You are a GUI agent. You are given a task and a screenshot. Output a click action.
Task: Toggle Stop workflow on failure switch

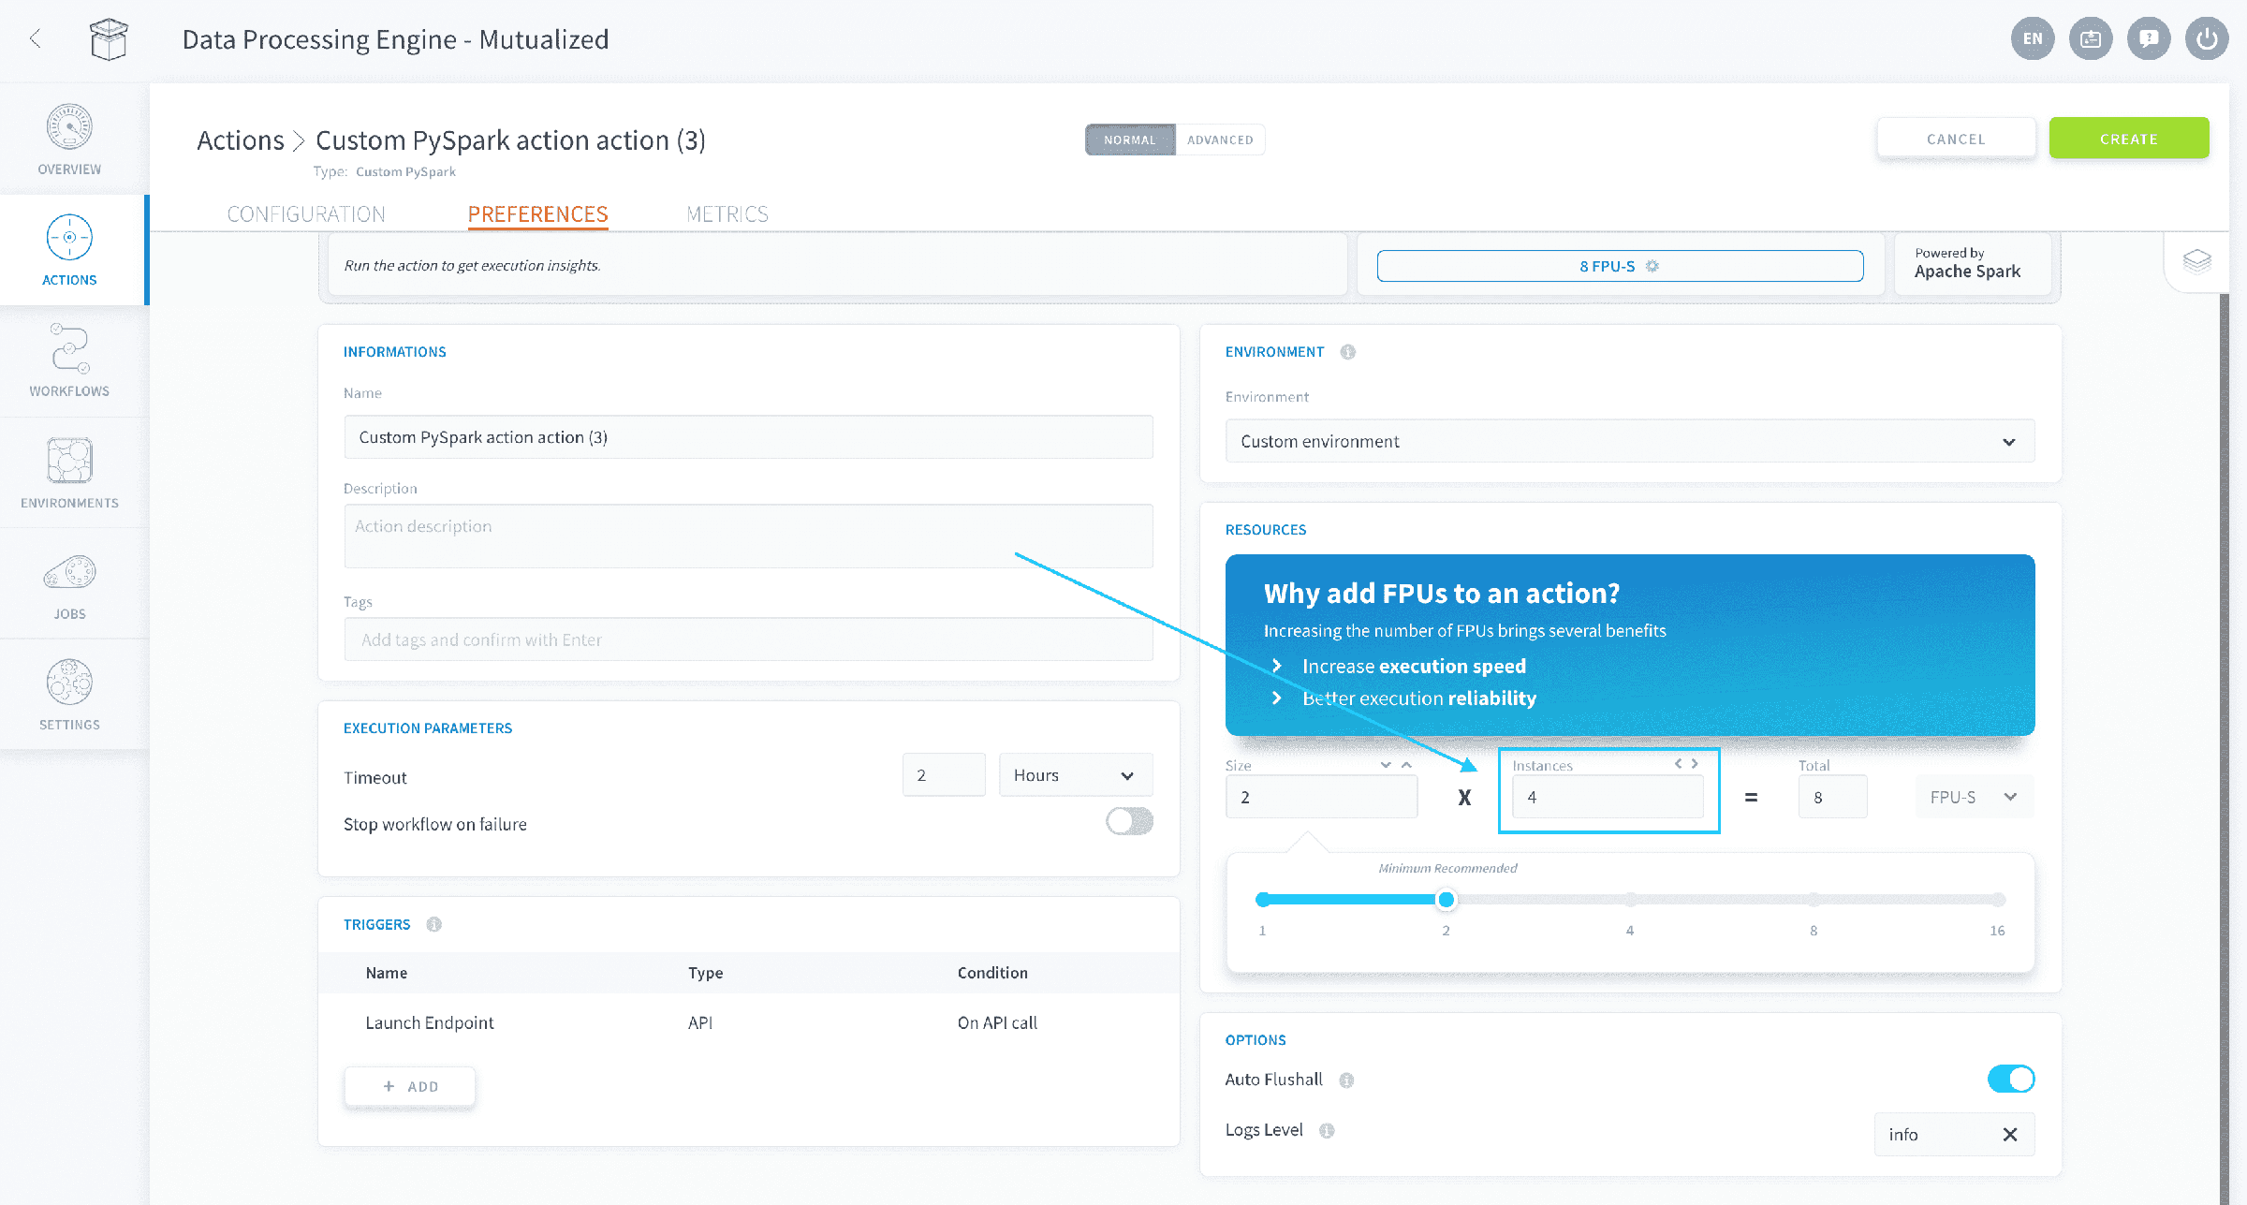(1129, 822)
